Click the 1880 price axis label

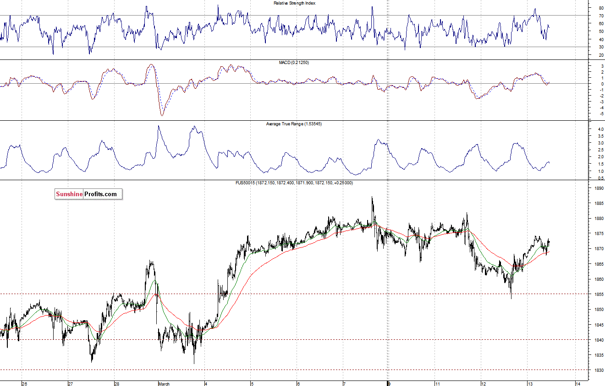(599, 219)
